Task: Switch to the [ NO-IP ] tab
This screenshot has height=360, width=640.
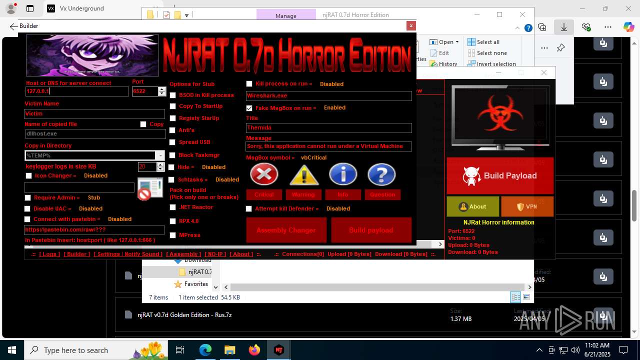Action: (x=215, y=254)
